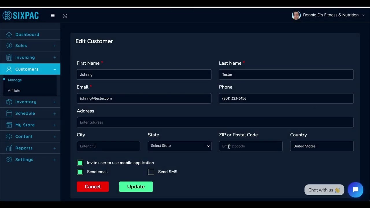Screen dimensions: 370x208
Task: Open Reports menu label
Action: tap(24, 148)
